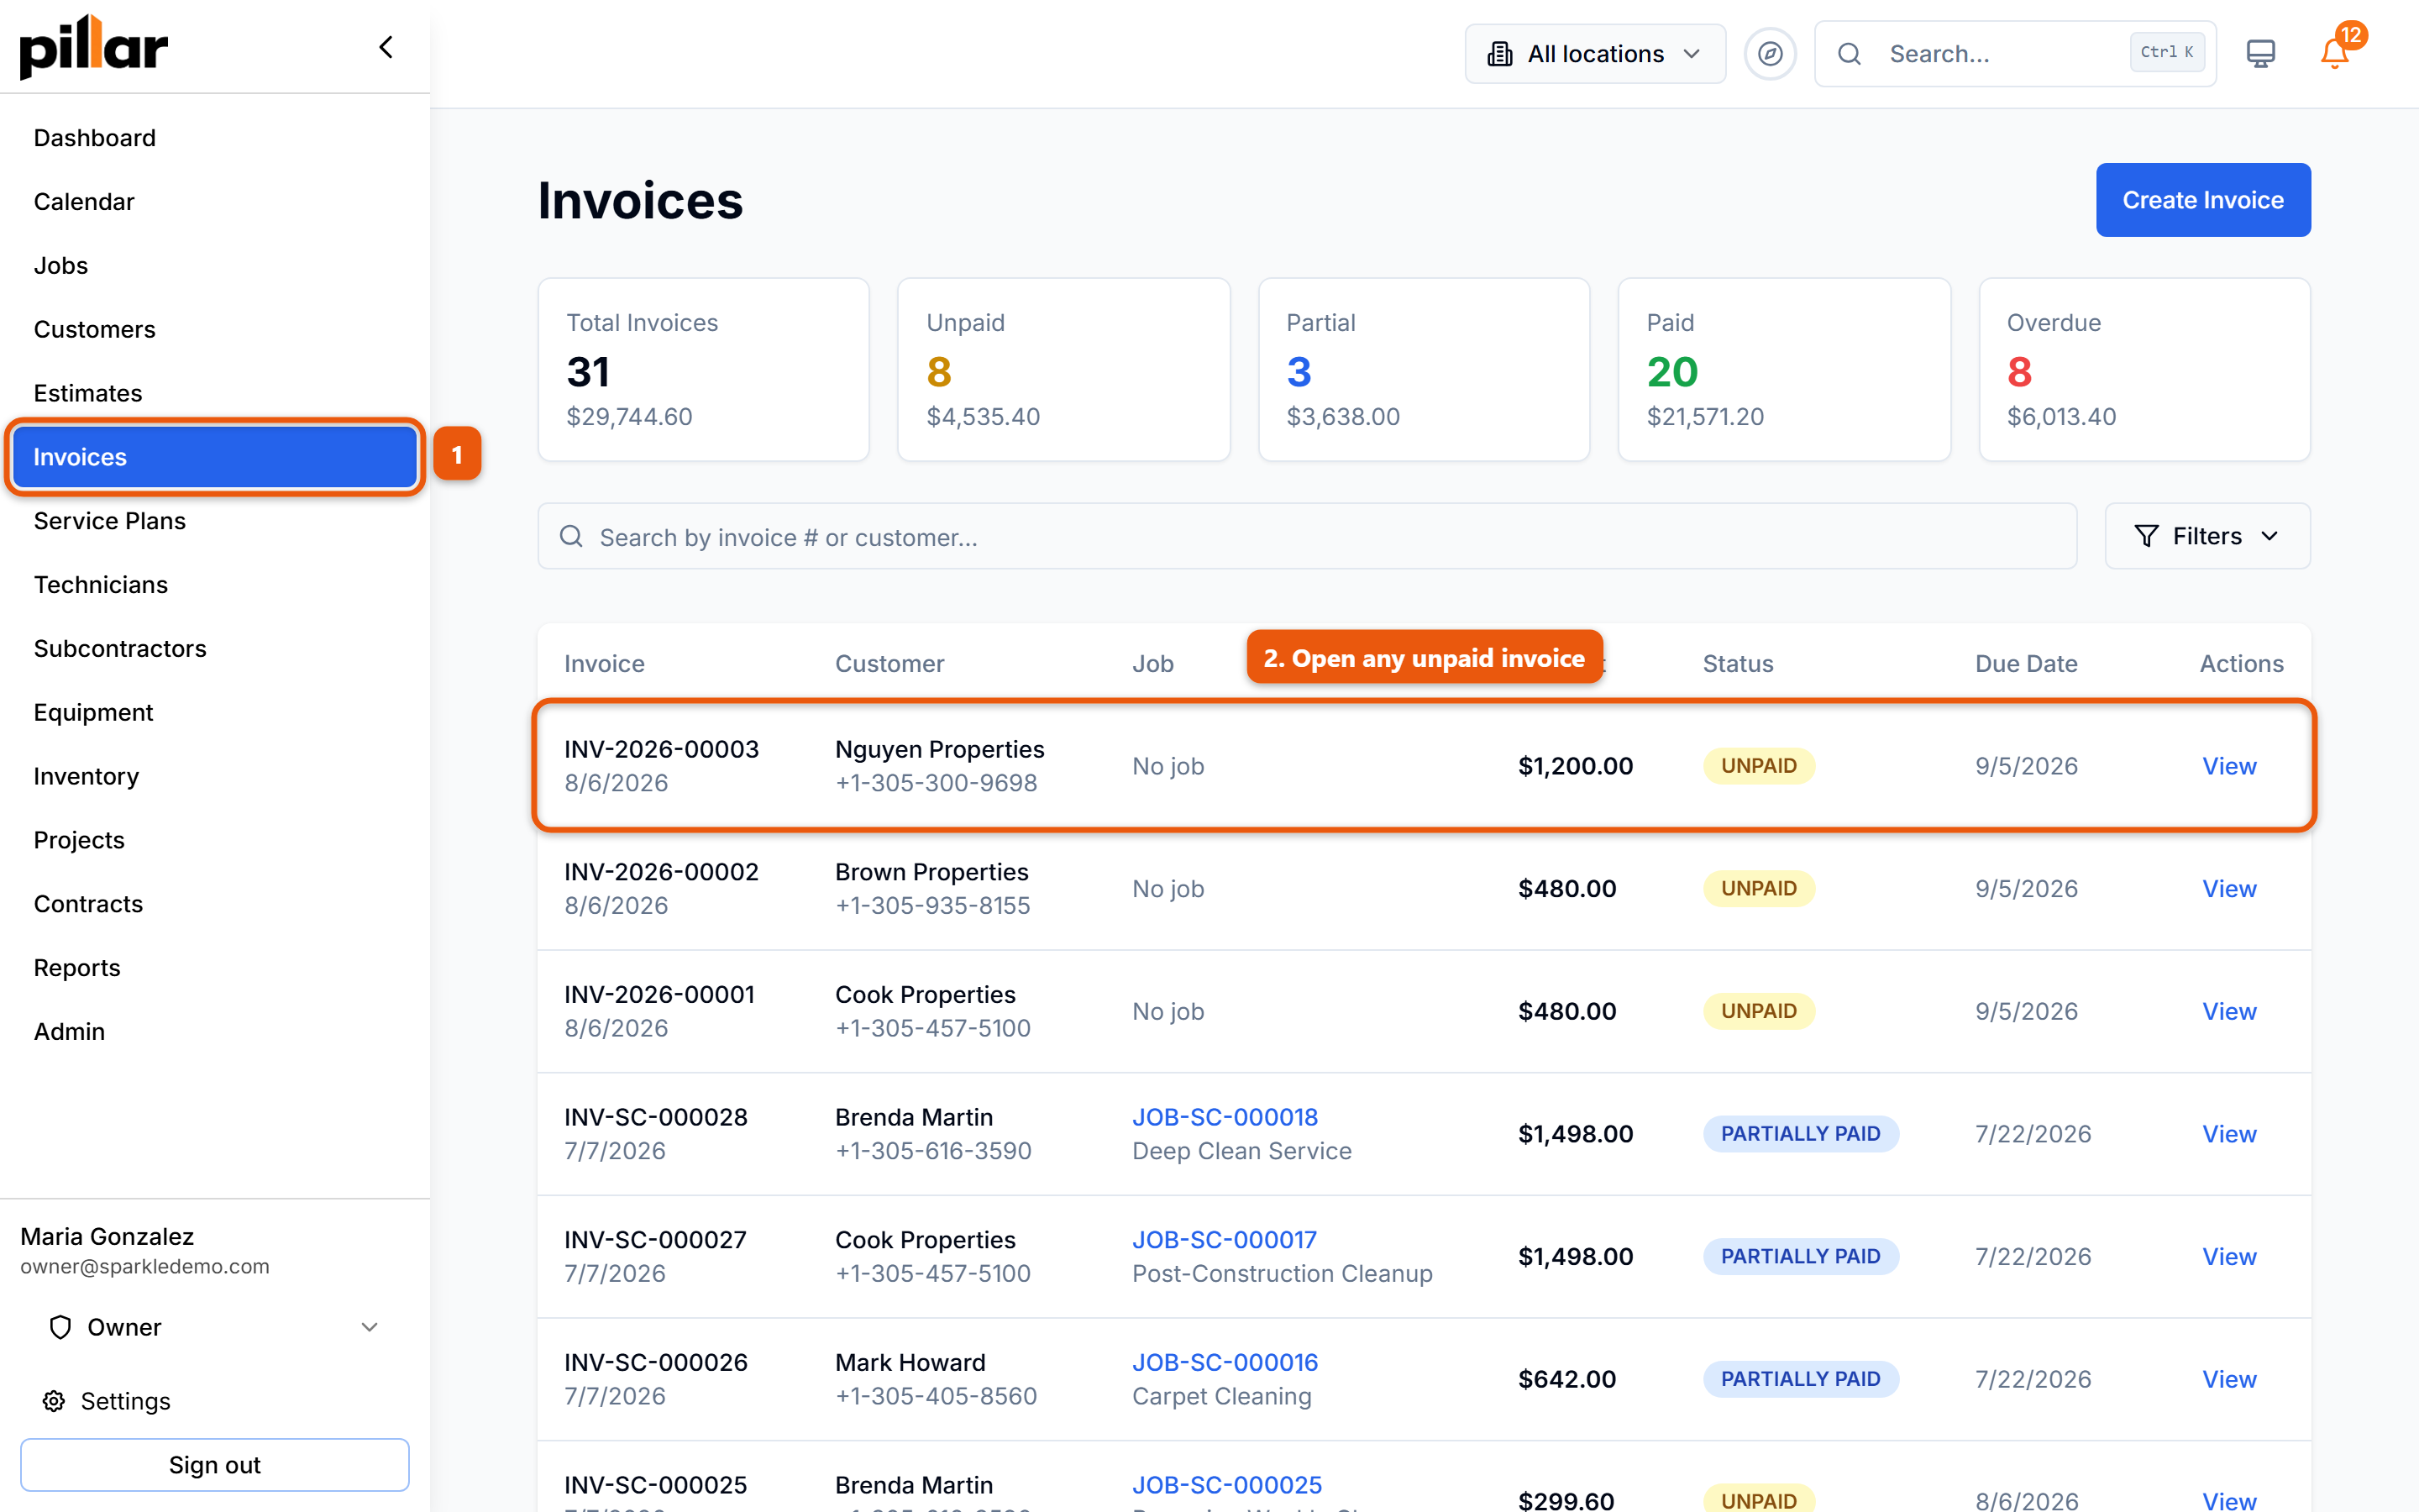This screenshot has width=2419, height=1512.
Task: View invoice INV-SC-000028
Action: (2228, 1134)
